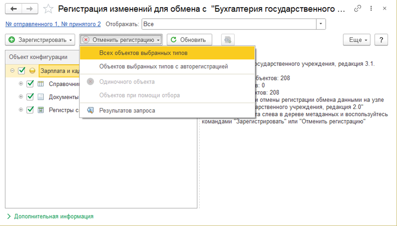Expand the Документы tree node
The image size is (397, 226).
(21, 97)
